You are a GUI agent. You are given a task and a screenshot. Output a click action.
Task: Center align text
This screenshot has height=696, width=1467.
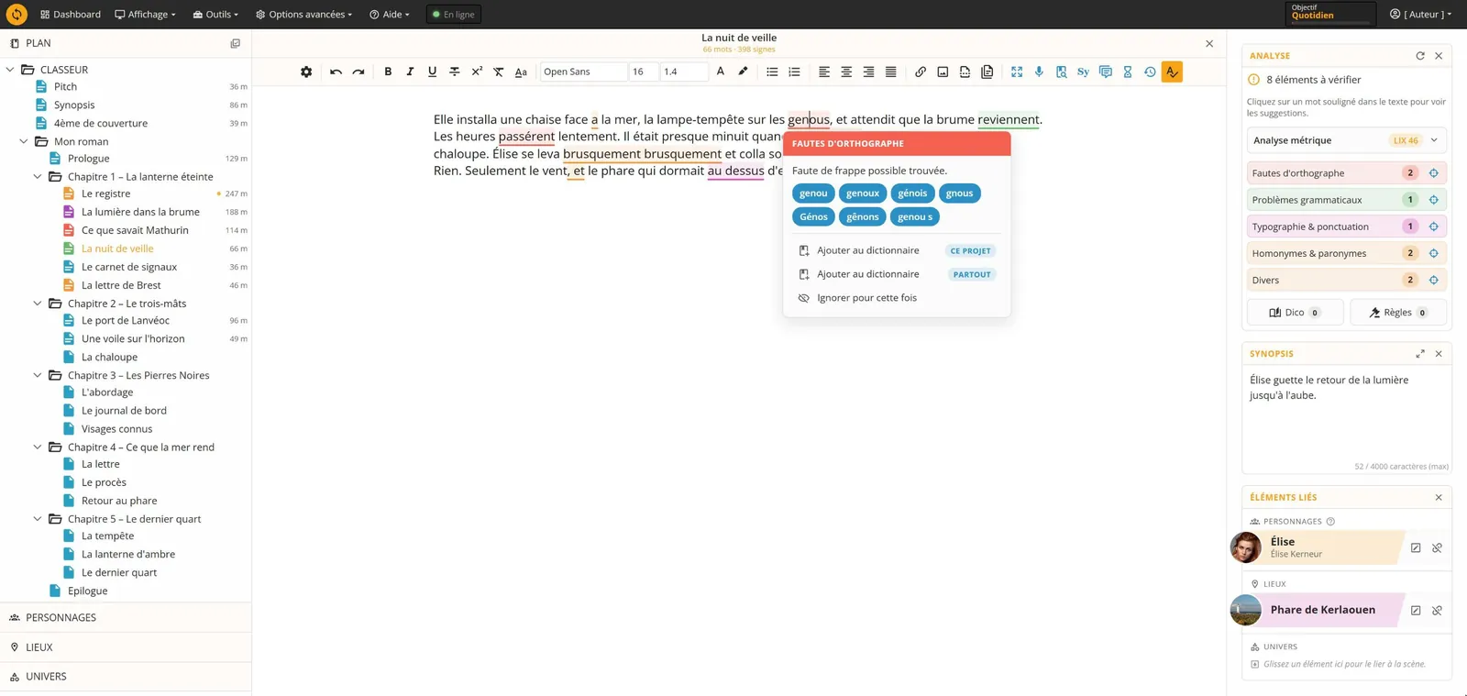coord(846,72)
